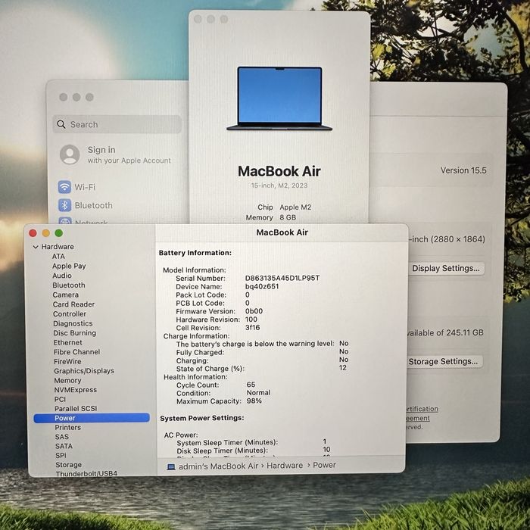The height and width of the screenshot is (530, 530).
Task: Click the System Power Settings heading
Action: click(x=202, y=418)
